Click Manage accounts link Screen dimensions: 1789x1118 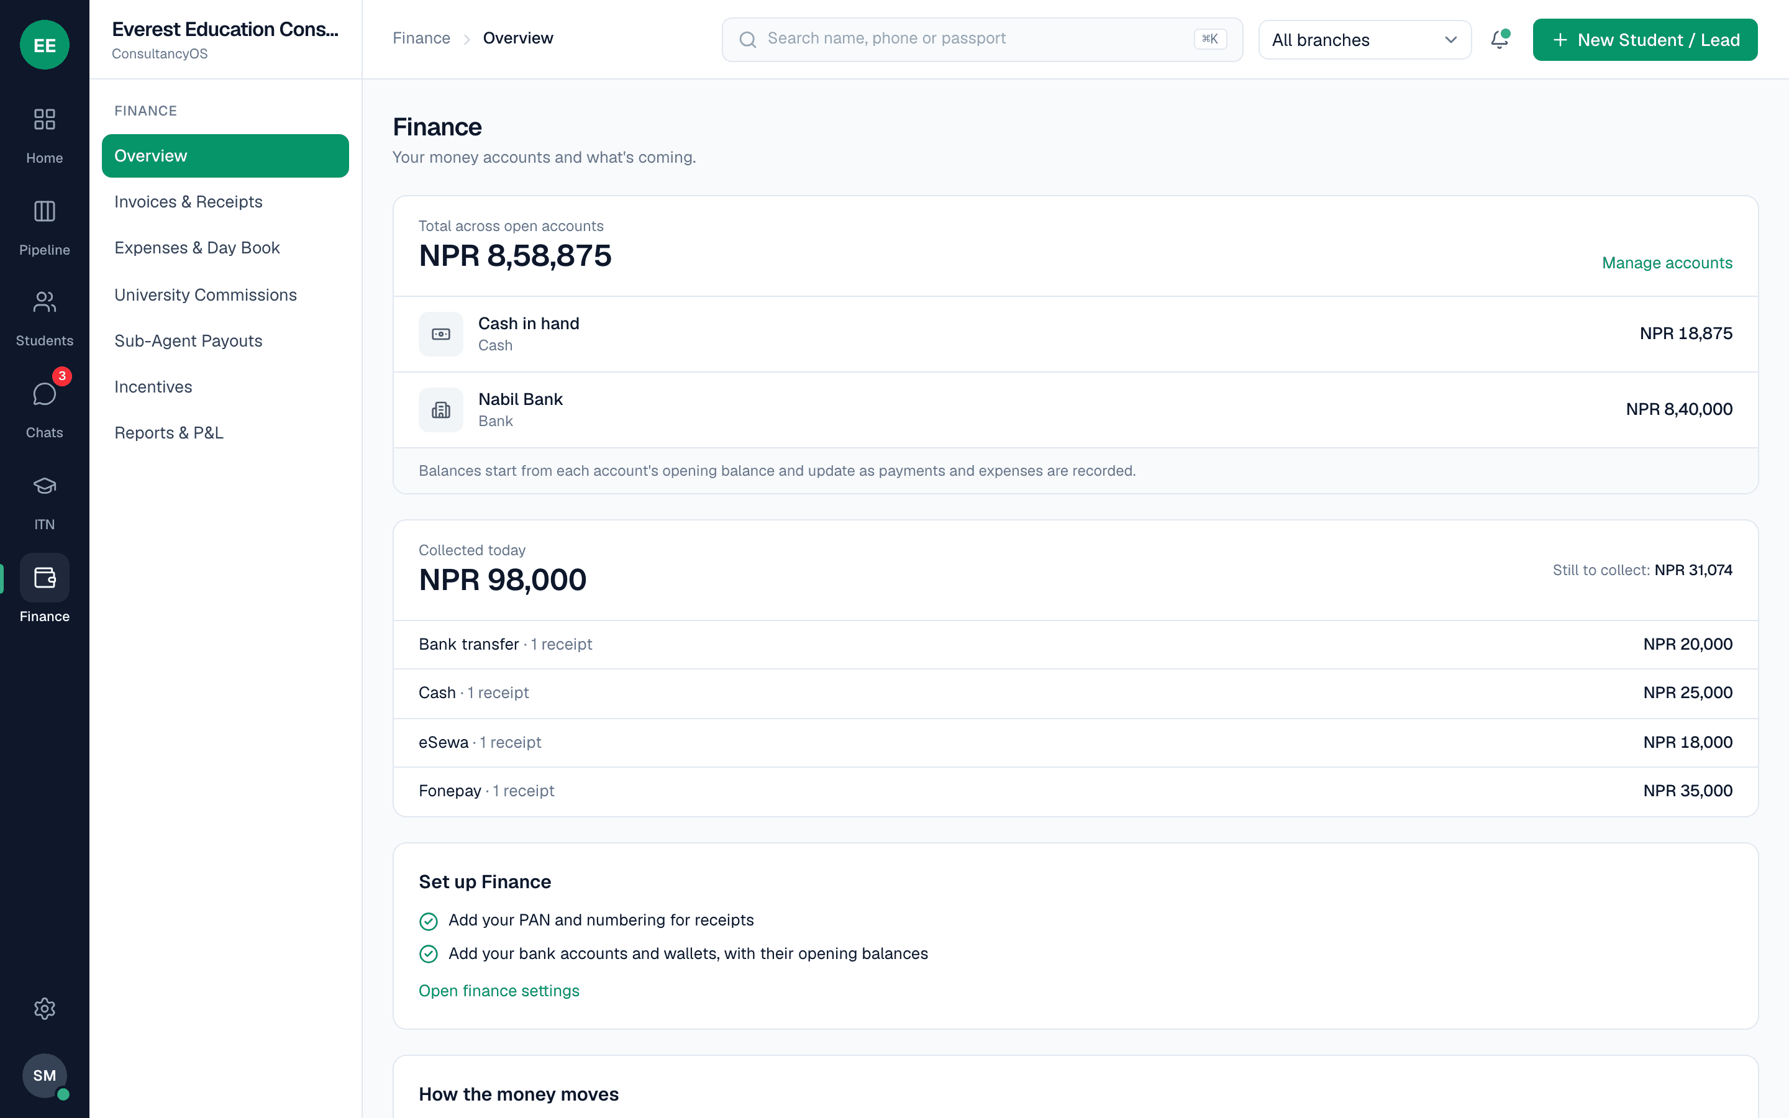pyautogui.click(x=1666, y=263)
